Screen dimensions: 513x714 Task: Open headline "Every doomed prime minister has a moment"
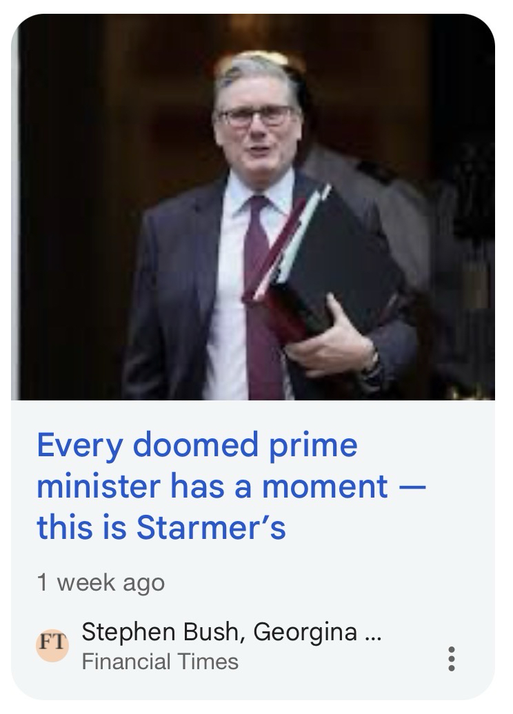click(x=230, y=486)
